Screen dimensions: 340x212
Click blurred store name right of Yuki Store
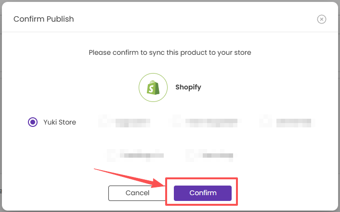pyautogui.click(x=133, y=123)
